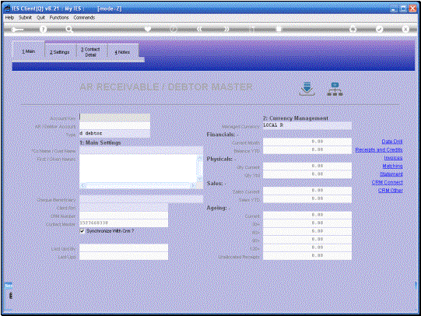Click the CRM Connect link

[388, 182]
